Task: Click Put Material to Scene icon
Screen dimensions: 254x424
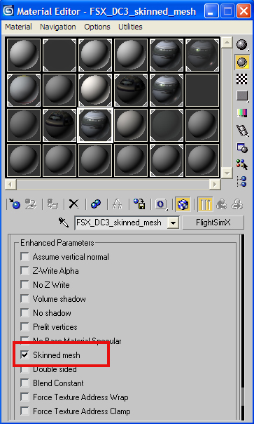Action: click(31, 204)
